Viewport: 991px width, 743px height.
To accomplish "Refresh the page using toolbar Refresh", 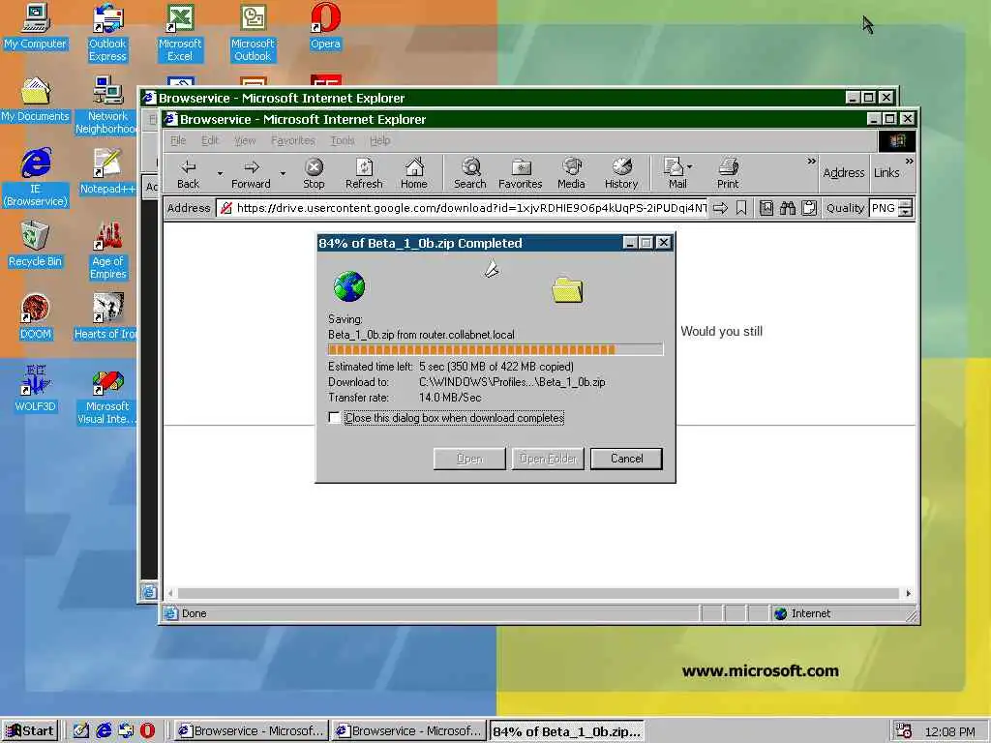I will click(364, 174).
